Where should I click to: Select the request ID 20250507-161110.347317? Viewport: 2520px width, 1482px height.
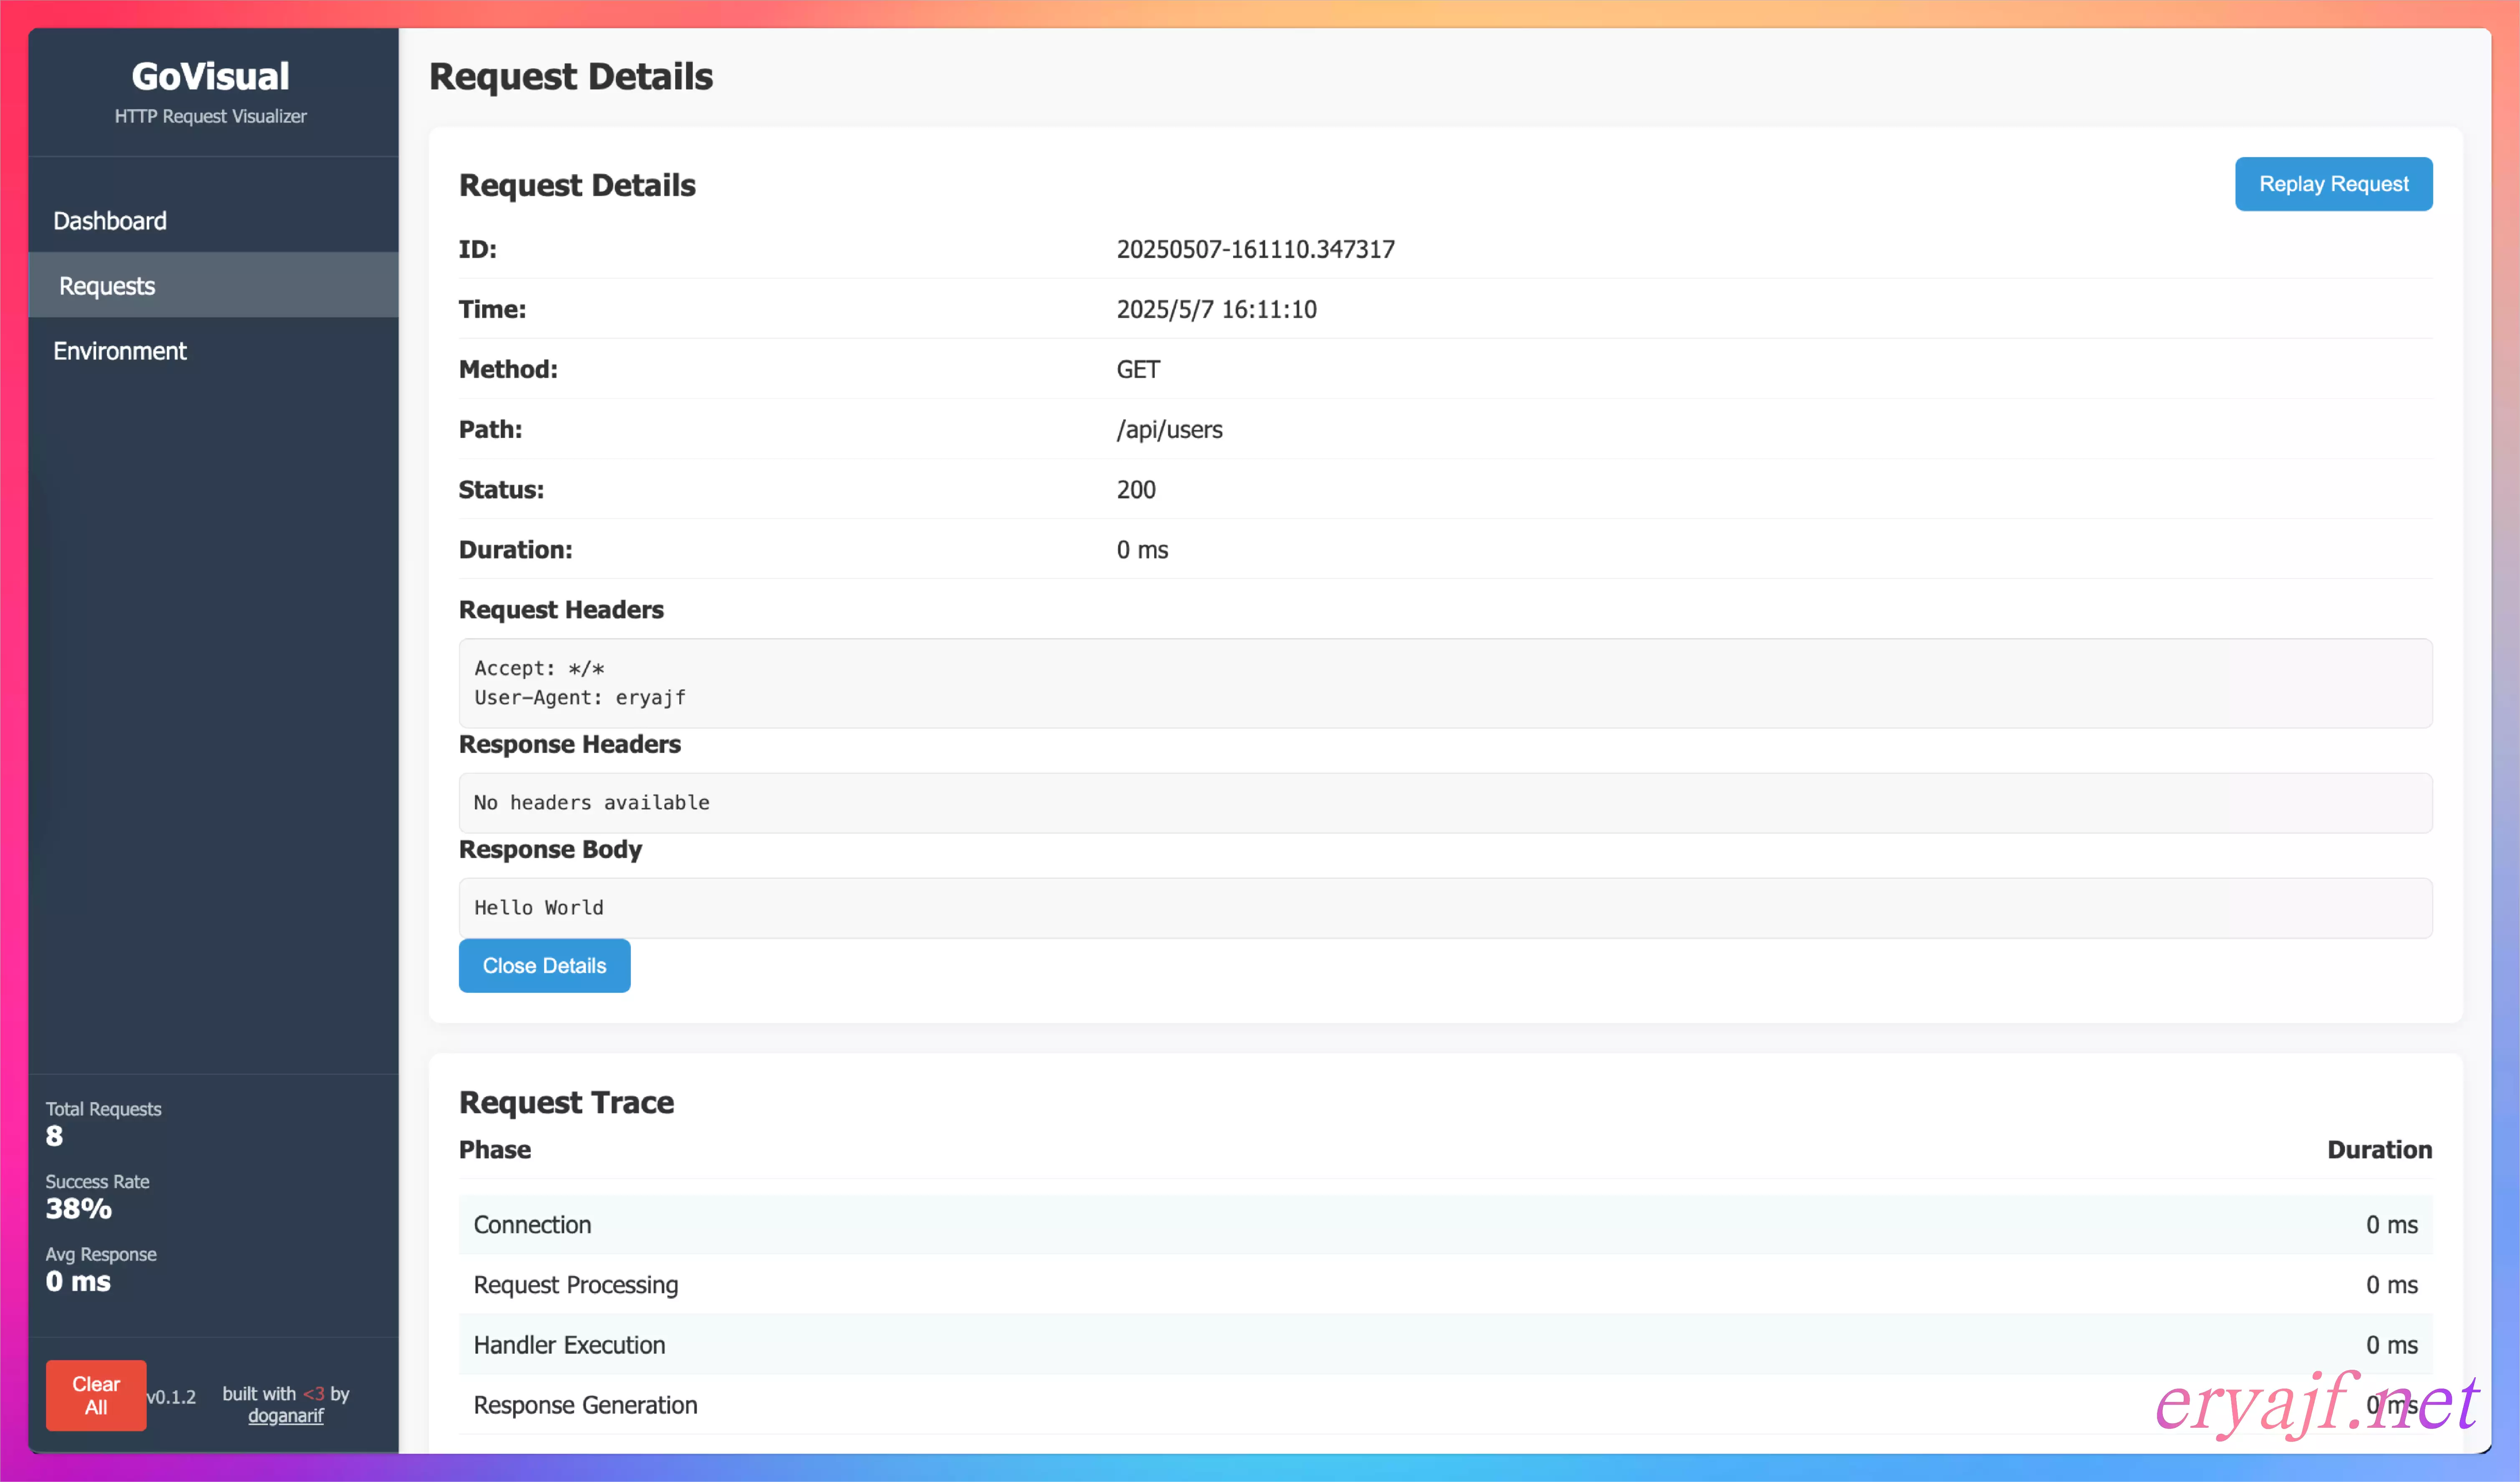click(x=1255, y=249)
